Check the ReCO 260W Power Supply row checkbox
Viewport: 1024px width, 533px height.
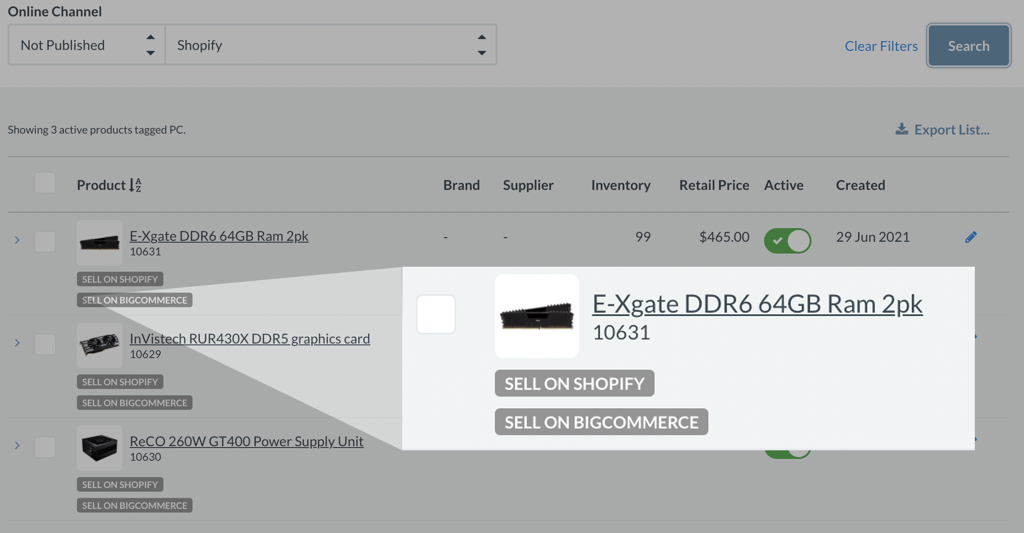tap(45, 447)
